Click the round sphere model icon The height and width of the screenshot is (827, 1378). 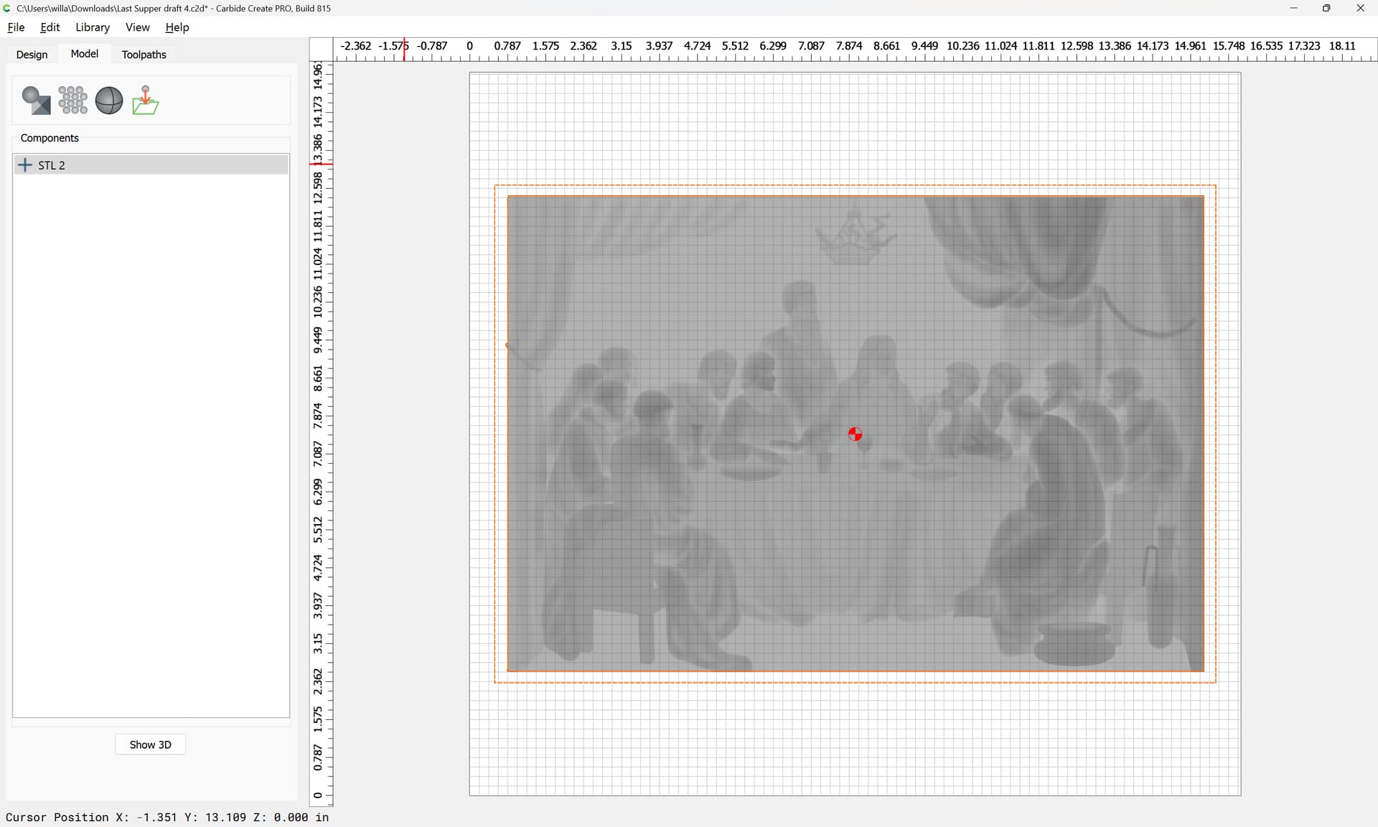pos(109,101)
